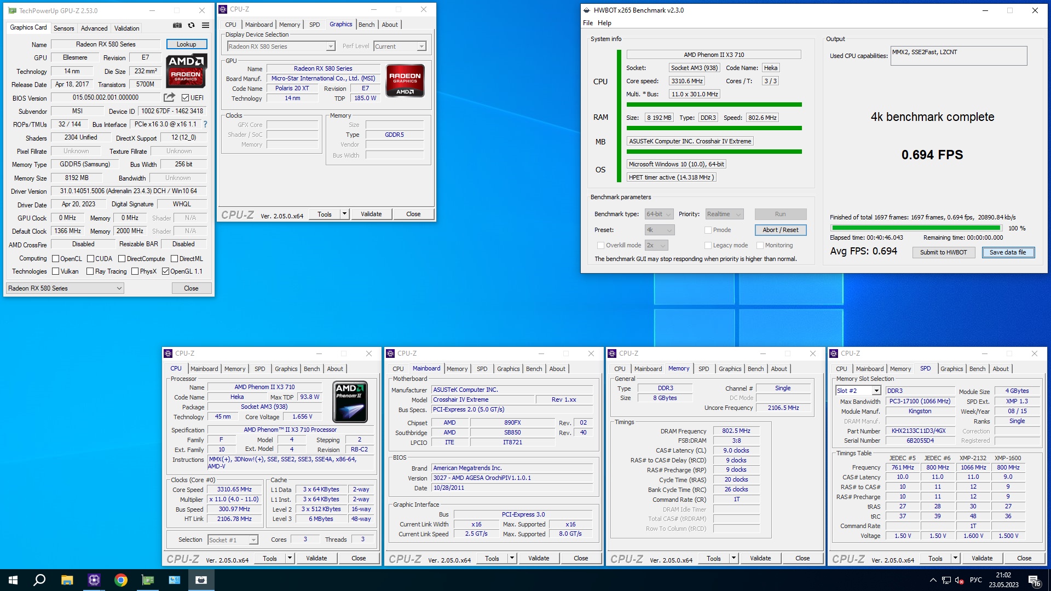This screenshot has height=591, width=1051.
Task: Open the GPU selection dropdown in GPU-Z
Action: pos(65,288)
